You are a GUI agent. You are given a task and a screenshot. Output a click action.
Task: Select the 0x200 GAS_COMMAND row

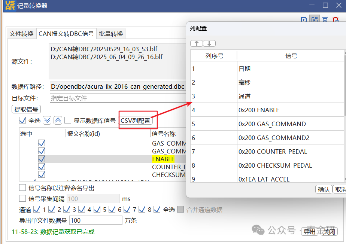[x=267, y=124]
